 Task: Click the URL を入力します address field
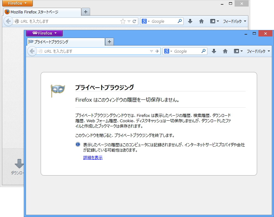tap(88, 51)
